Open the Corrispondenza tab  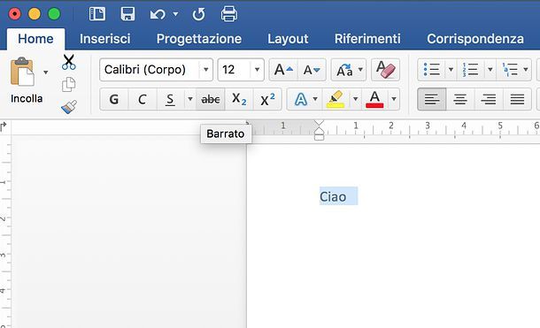tap(475, 39)
